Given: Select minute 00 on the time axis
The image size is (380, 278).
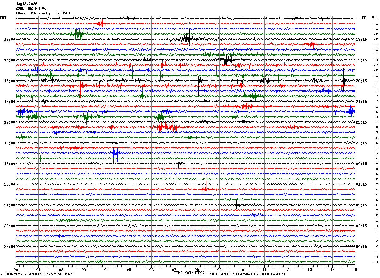Looking at the screenshot, I should point(16,270).
